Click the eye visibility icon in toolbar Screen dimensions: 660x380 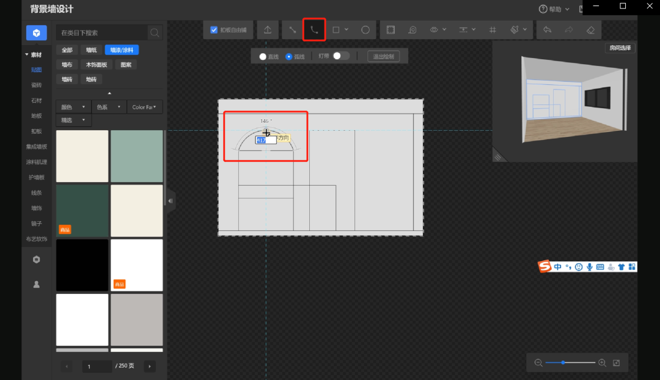pos(434,30)
